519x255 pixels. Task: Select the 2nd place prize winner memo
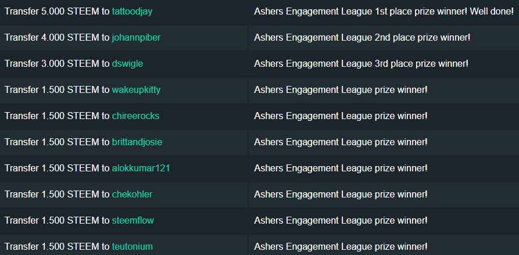click(x=362, y=37)
